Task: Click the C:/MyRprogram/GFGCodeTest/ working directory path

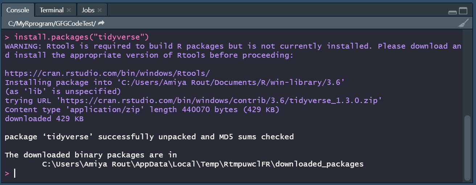Action: [52, 23]
